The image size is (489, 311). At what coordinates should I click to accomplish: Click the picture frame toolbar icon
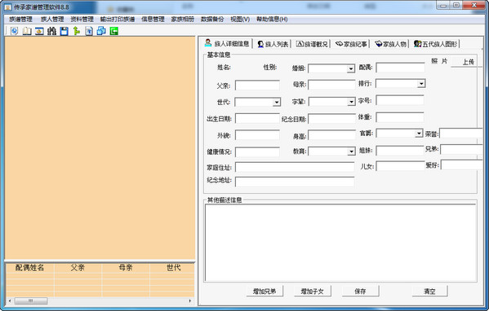pyautogui.click(x=39, y=31)
